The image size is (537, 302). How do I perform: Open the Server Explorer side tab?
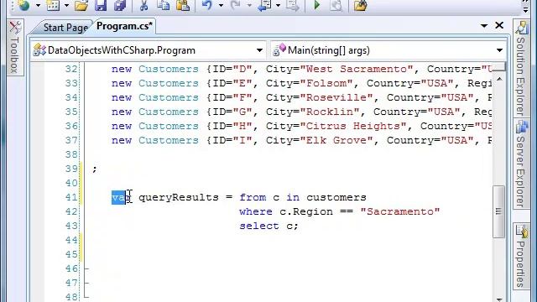[x=520, y=164]
